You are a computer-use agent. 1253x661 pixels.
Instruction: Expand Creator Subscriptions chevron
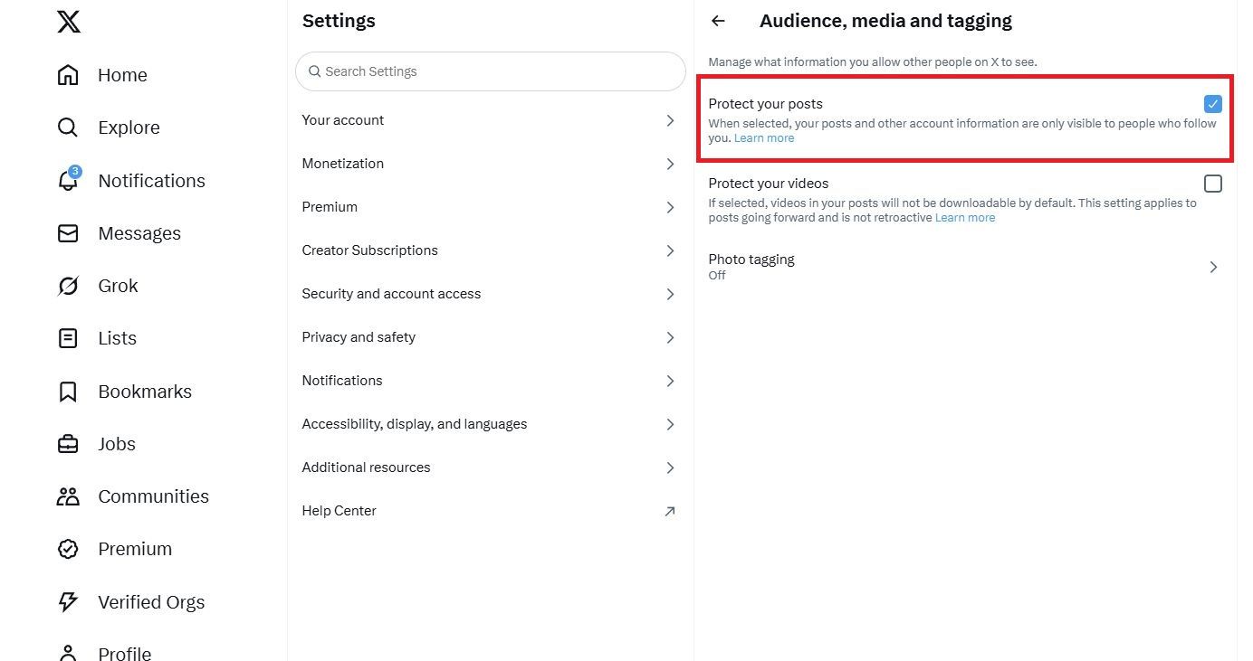click(x=670, y=250)
